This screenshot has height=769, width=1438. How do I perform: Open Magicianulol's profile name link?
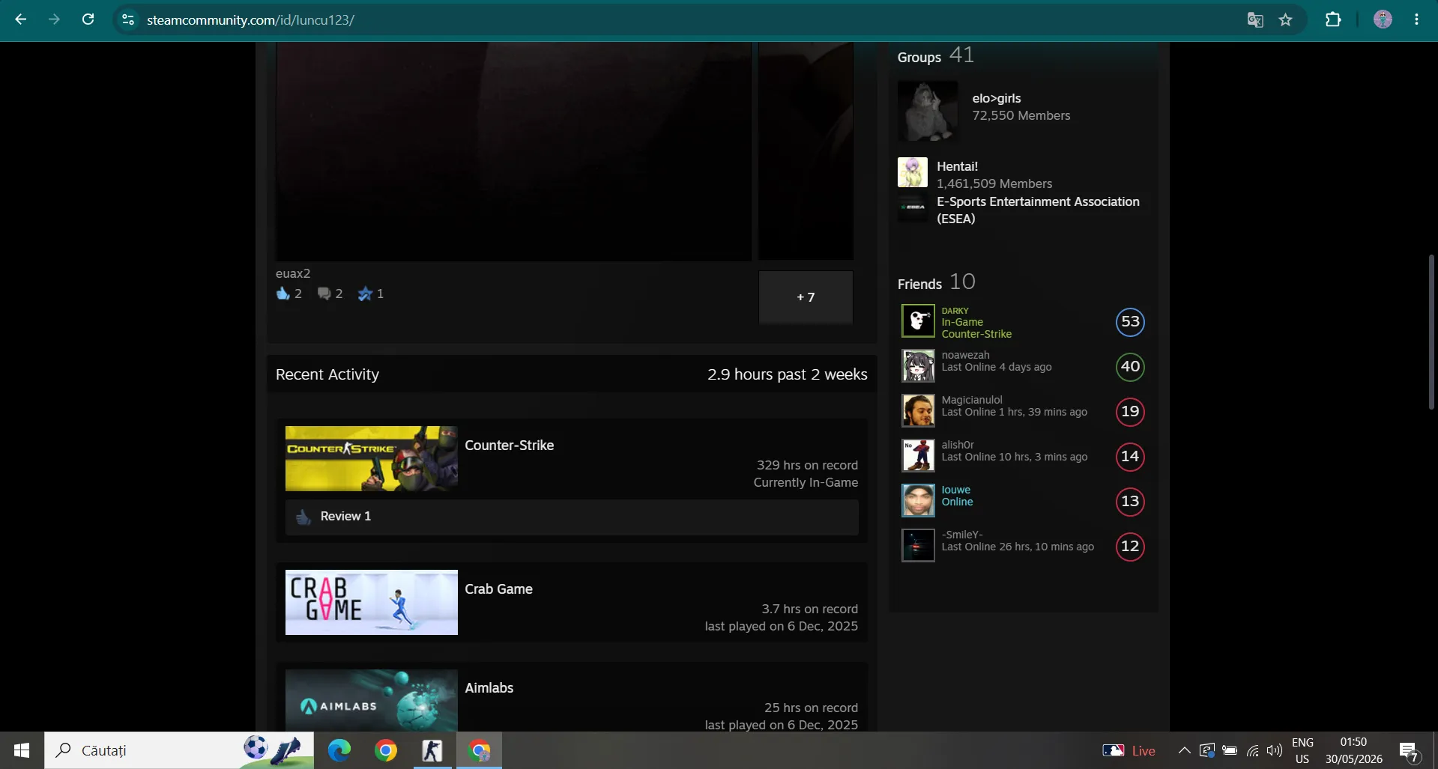pos(972,400)
